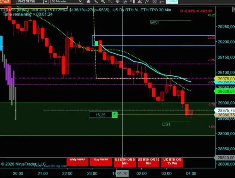
Task: Toggle the crosshair pointer tool
Action: pos(118,2)
